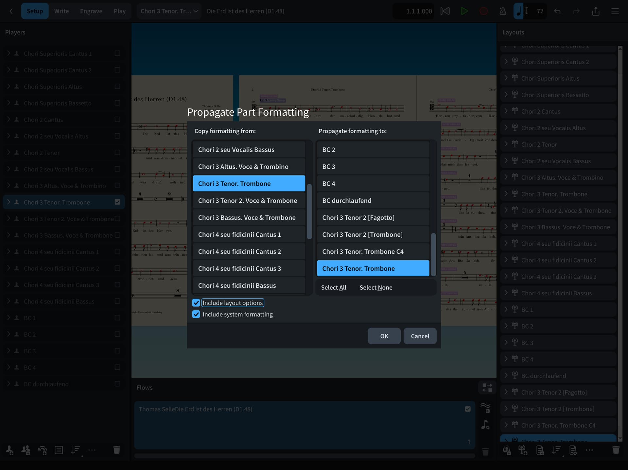Screen dimensions: 628x470
Task: Open the hamburger menu icon
Action: point(615,11)
